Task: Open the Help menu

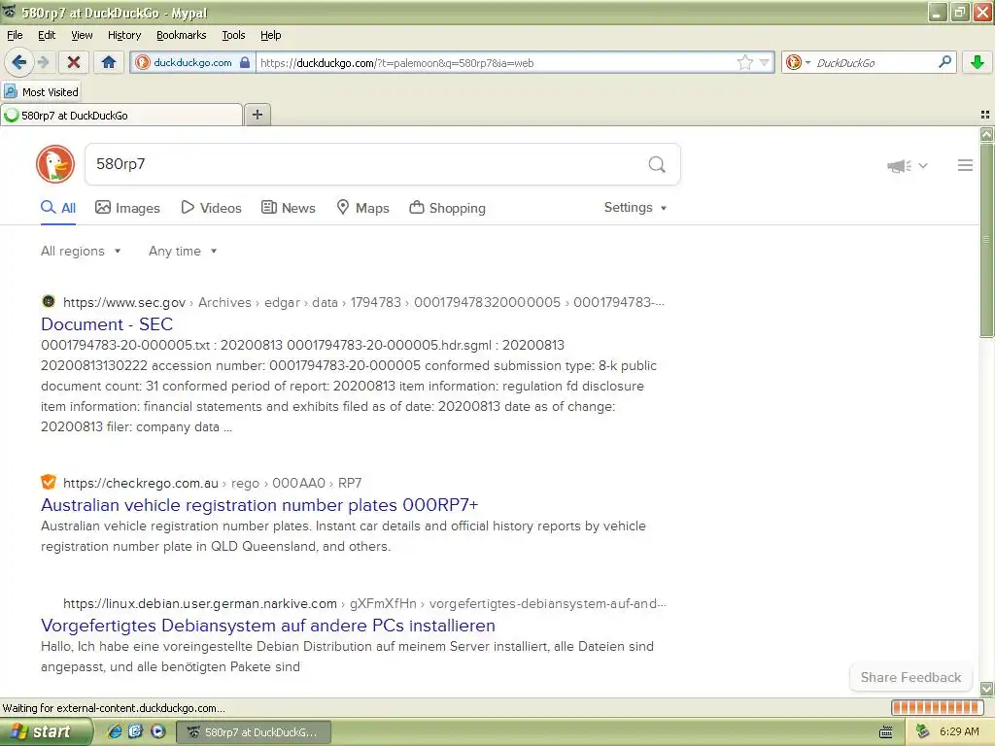Action: [x=271, y=35]
